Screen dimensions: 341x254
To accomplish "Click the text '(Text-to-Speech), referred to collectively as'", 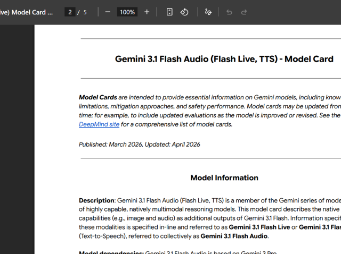I will 139,236.
